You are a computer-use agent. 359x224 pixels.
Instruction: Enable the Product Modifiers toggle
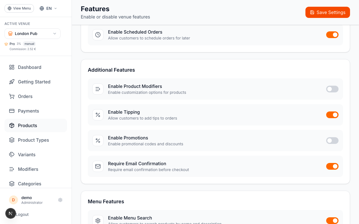pyautogui.click(x=332, y=89)
